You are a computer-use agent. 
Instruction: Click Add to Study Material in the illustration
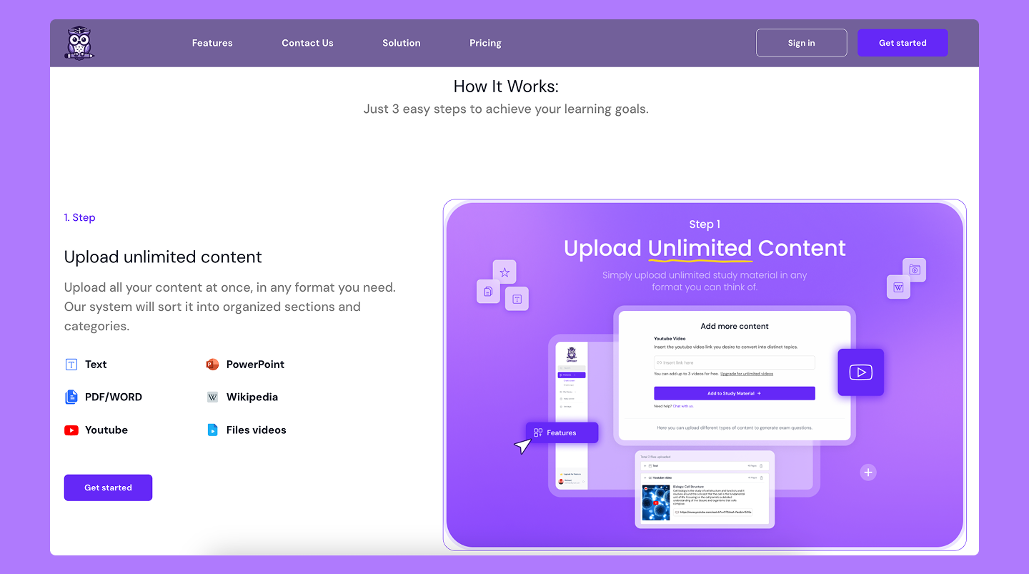tap(735, 393)
